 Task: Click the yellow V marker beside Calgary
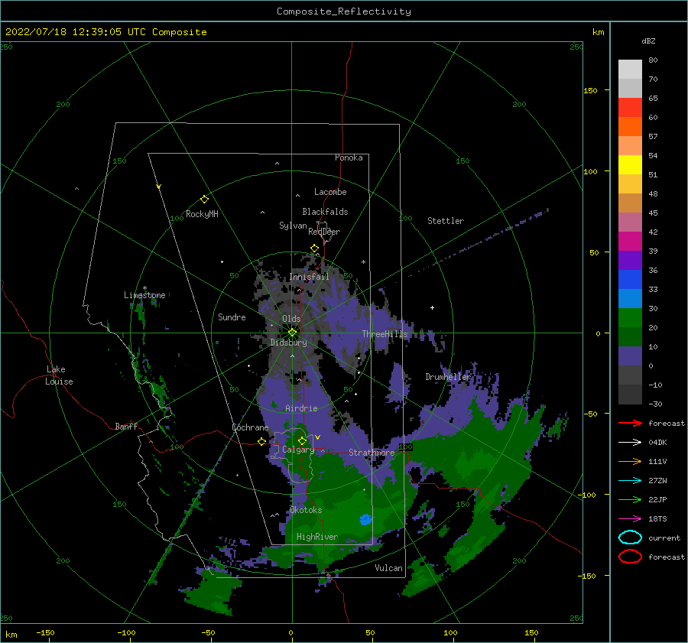[x=318, y=437]
